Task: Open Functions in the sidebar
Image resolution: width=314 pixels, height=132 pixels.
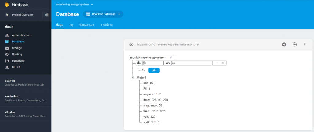Action: click(x=18, y=61)
